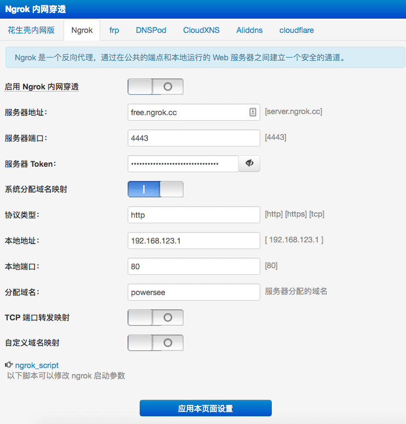Image resolution: width=406 pixels, height=424 pixels.
Task: Select the DNSPod tab
Action: 151,30
